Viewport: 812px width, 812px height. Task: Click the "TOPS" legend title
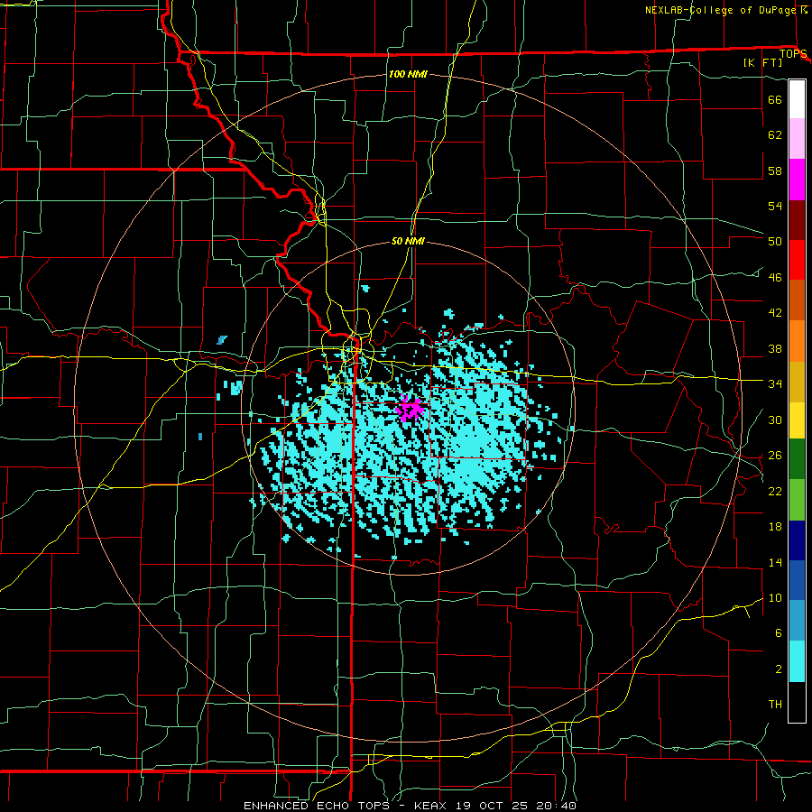tap(793, 54)
